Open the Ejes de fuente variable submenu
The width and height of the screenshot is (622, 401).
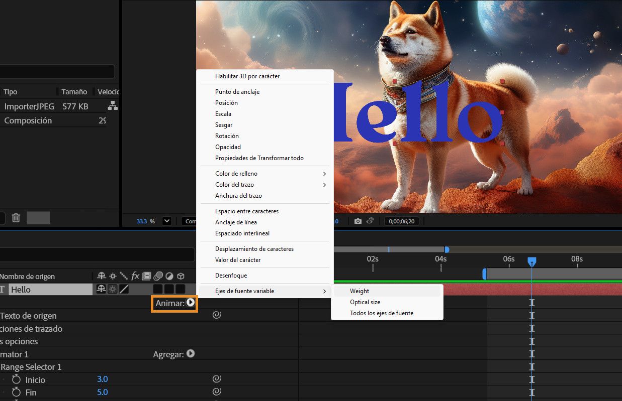(x=264, y=291)
